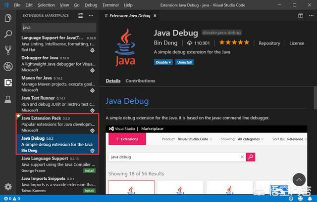Image resolution: width=317 pixels, height=202 pixels.
Task: Open the Source Control view
Action: (x=7, y=50)
